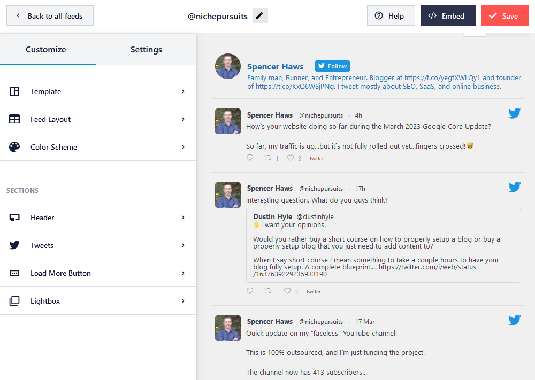The width and height of the screenshot is (535, 380).
Task: Expand the Load More Button chevron
Action: click(183, 273)
